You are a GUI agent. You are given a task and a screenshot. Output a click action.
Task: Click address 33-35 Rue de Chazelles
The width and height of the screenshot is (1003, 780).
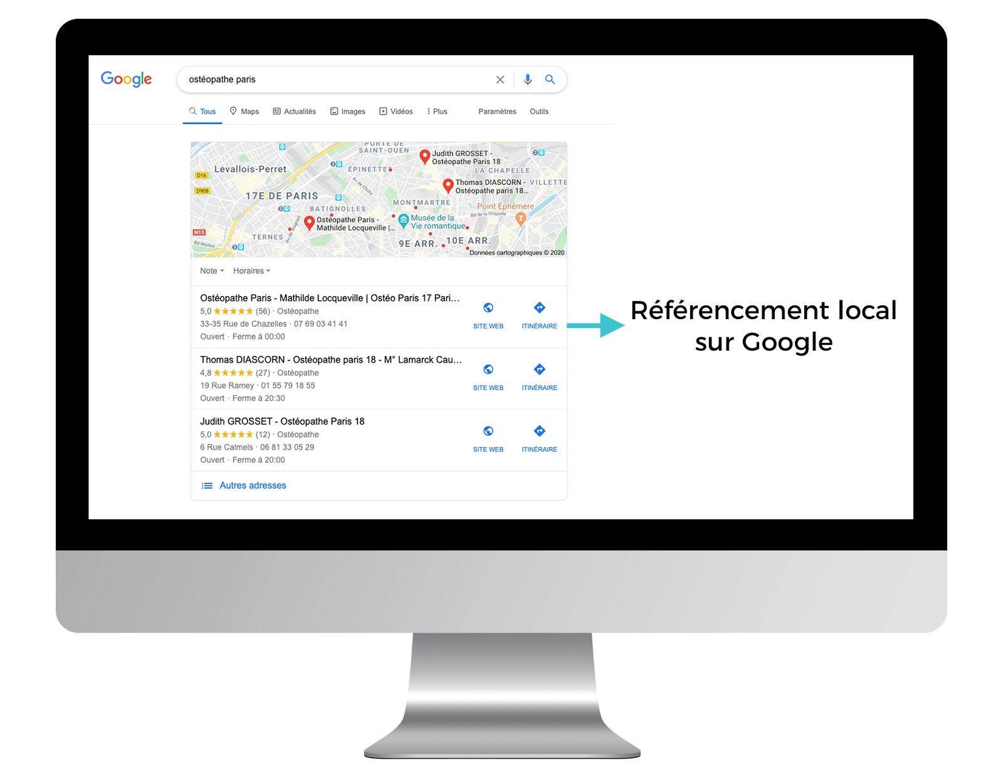[243, 324]
